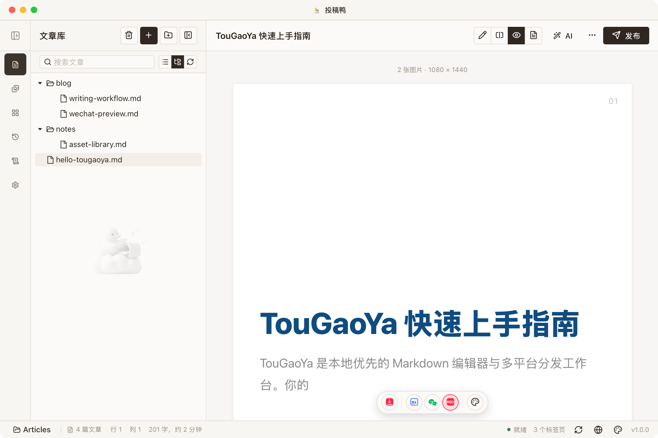Viewport: 658px width, 438px height.
Task: Create a new article with plus button
Action: pyautogui.click(x=149, y=36)
